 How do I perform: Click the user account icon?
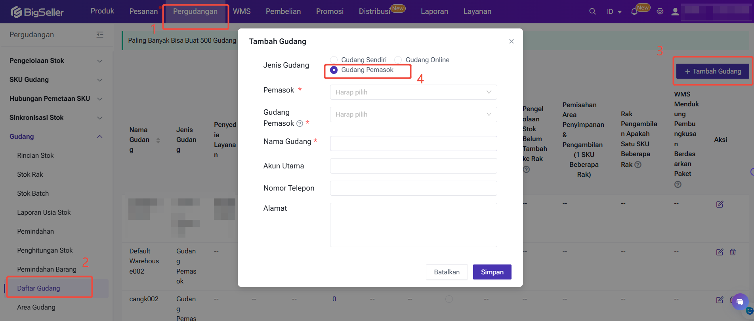coord(675,11)
